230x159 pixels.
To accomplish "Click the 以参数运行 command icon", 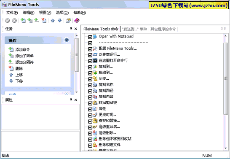I will coord(95,54).
